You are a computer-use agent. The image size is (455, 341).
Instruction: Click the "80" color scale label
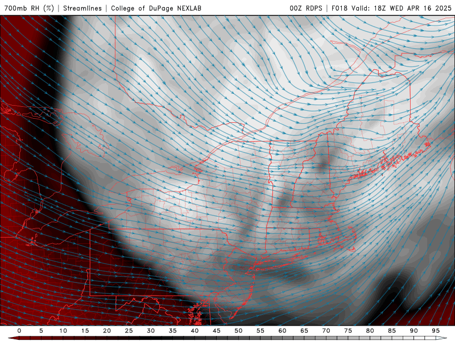pyautogui.click(x=370, y=331)
